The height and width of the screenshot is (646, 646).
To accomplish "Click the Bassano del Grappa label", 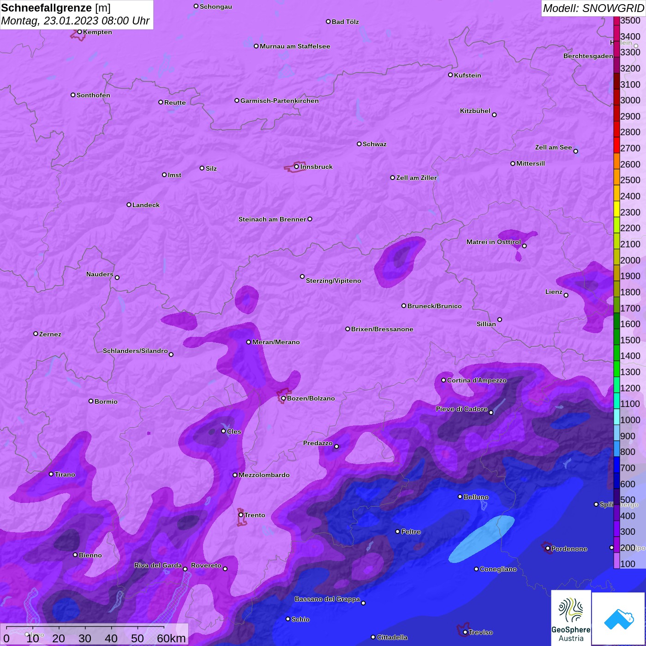I will pos(328,599).
